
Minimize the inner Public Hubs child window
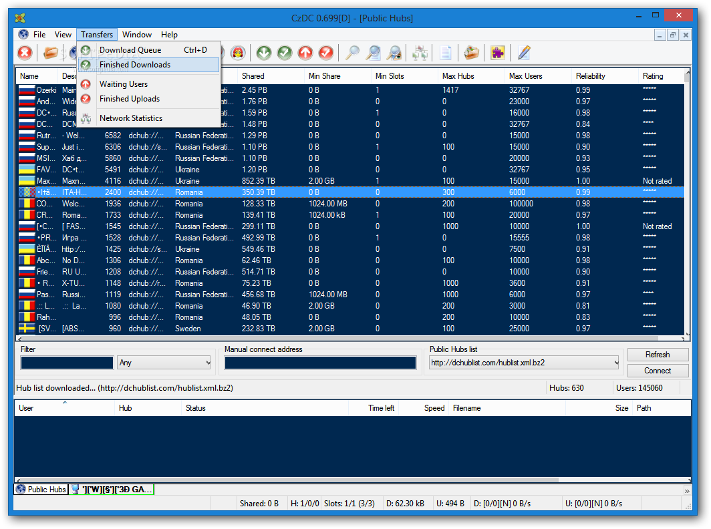(x=660, y=35)
